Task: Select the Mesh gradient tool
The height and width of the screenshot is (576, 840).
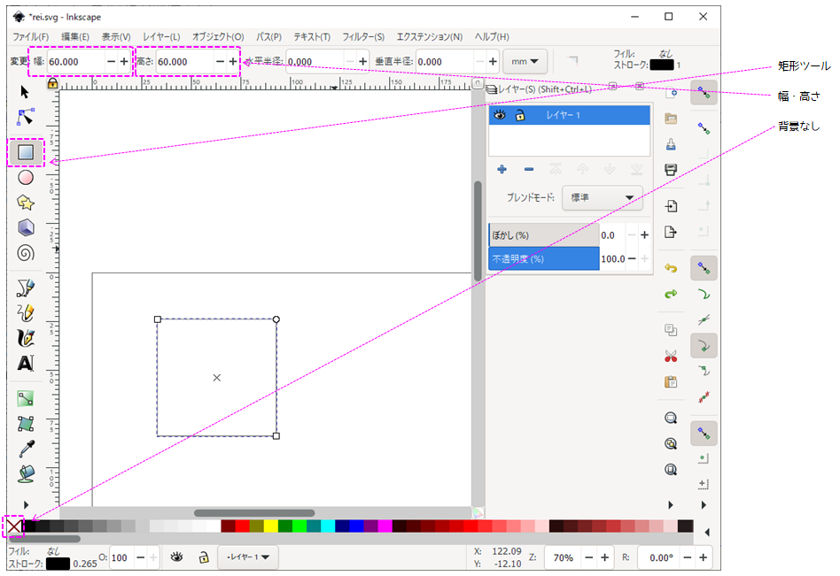Action: click(x=26, y=424)
